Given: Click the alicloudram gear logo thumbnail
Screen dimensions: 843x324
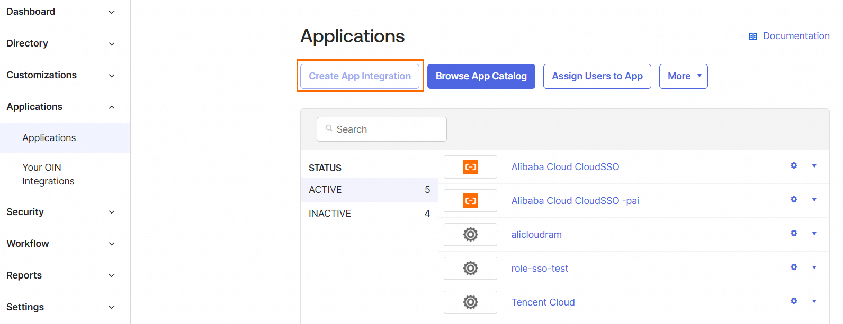Looking at the screenshot, I should pos(470,235).
